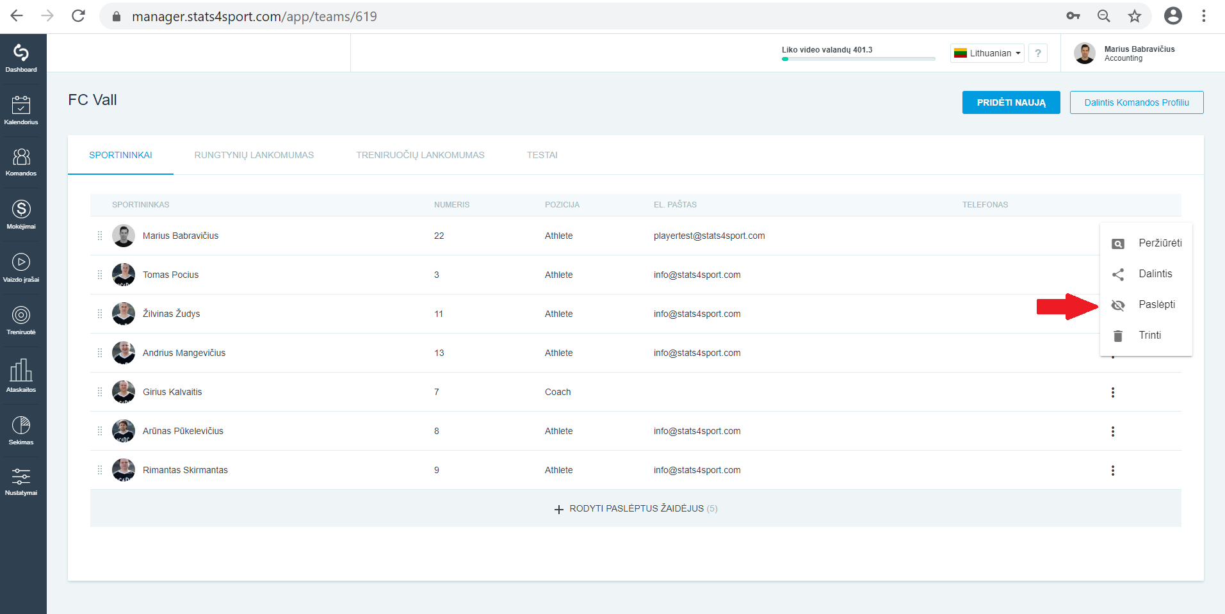
Task: Open saved passwords key icon
Action: pyautogui.click(x=1073, y=16)
